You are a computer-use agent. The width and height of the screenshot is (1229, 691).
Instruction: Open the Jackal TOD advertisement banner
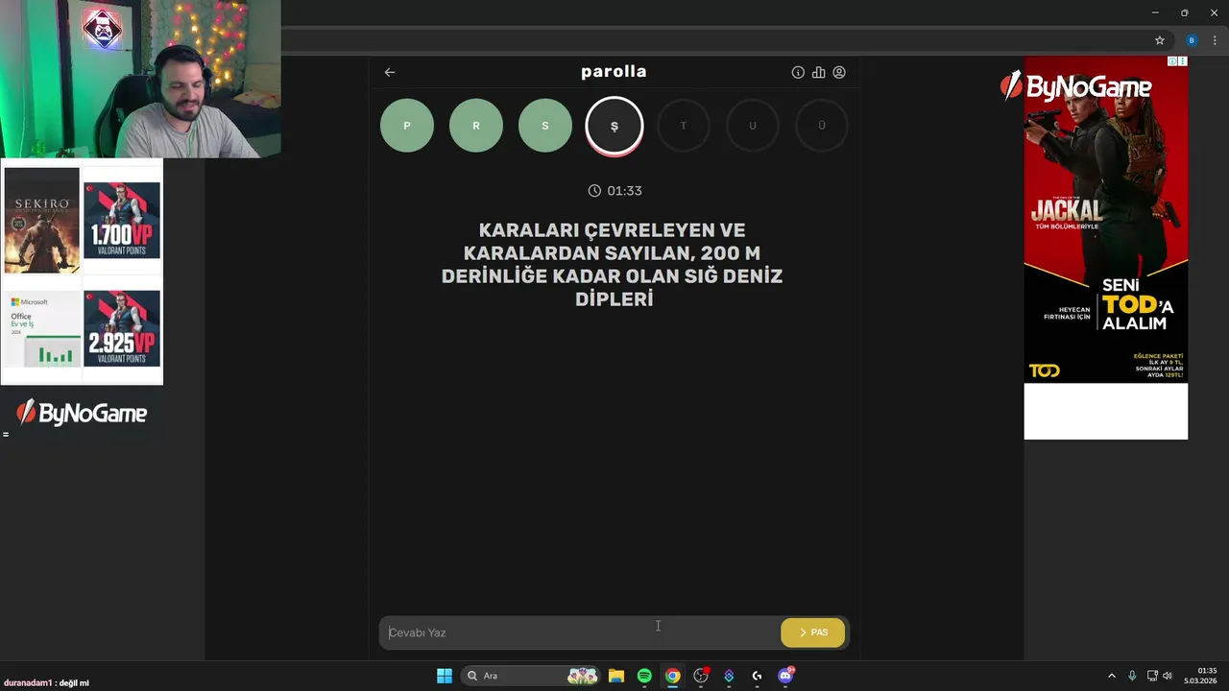point(1106,220)
